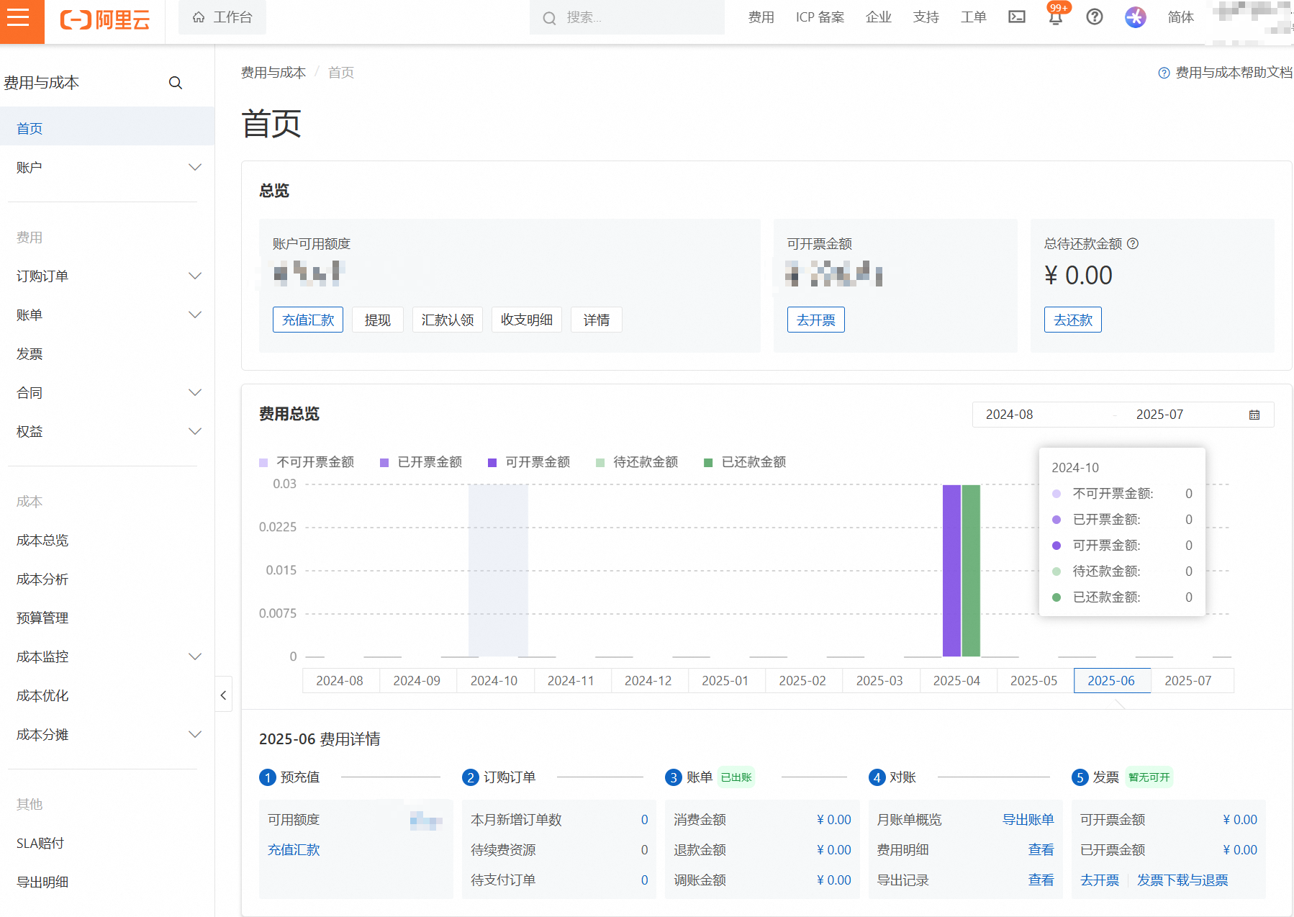This screenshot has width=1294, height=917.
Task: Click 费用与成本 breadcrumb link
Action: point(273,73)
